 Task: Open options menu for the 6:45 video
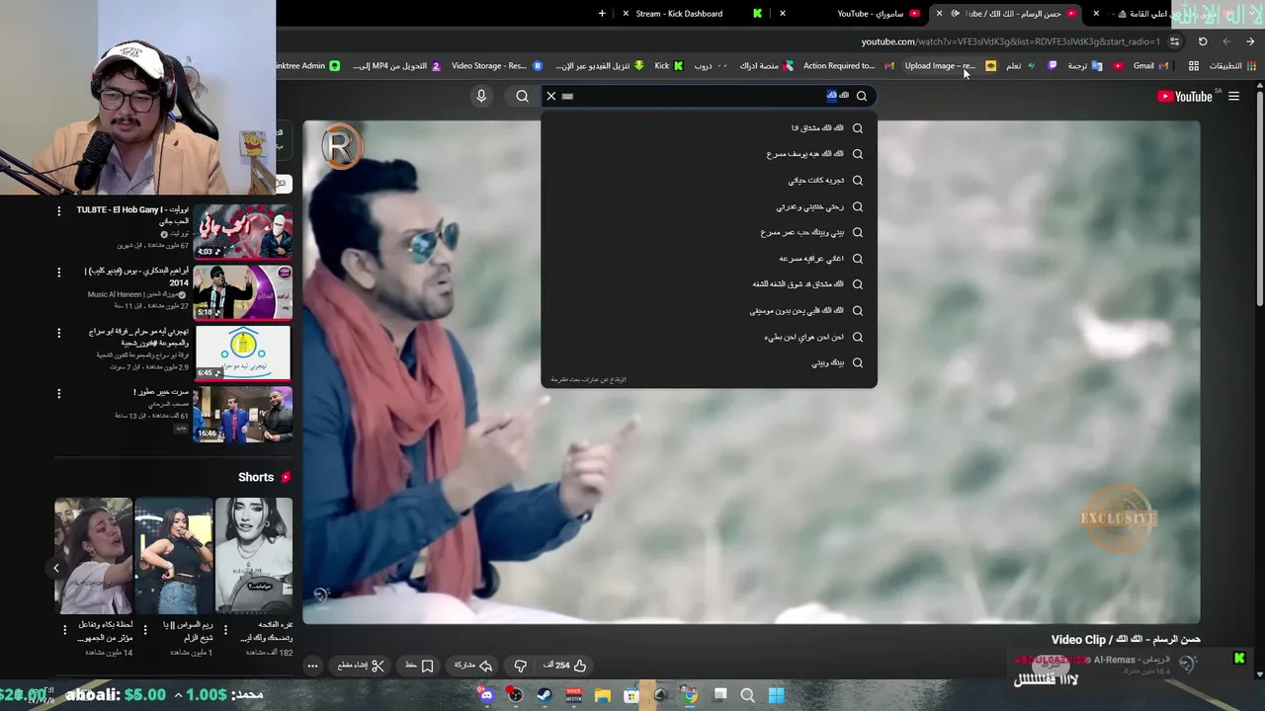click(x=58, y=333)
